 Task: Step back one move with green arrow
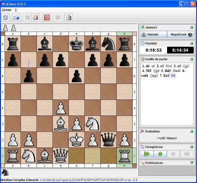point(160,153)
